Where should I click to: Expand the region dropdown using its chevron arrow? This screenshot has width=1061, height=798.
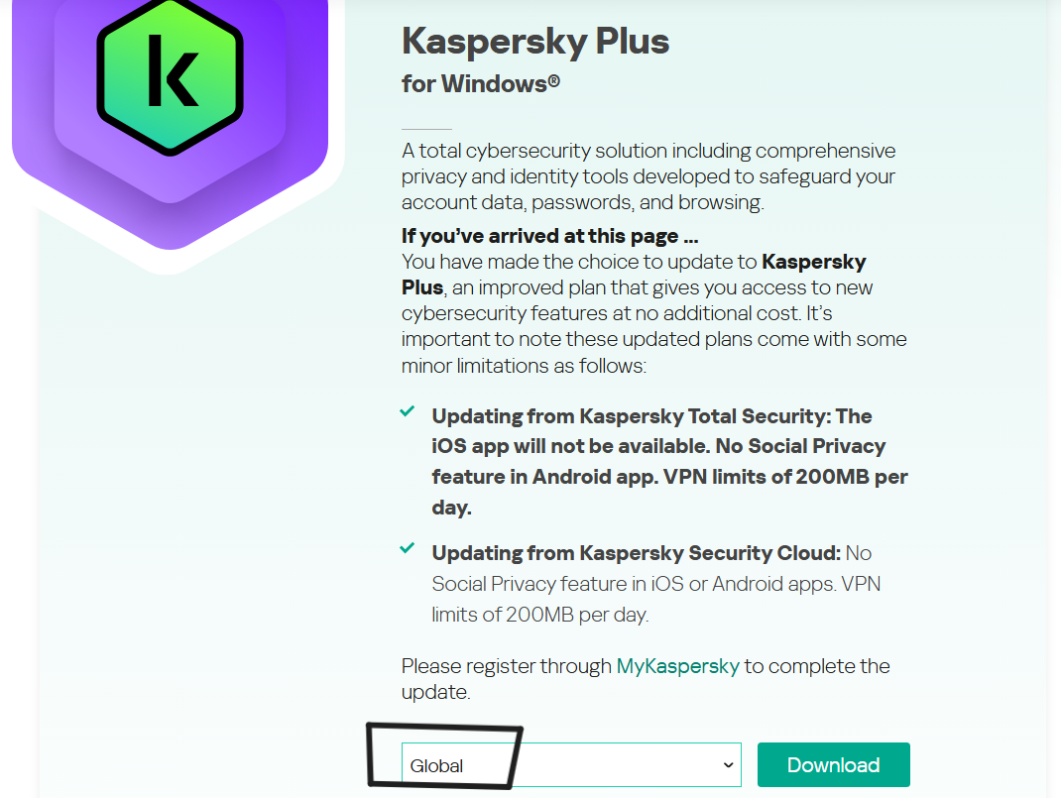[x=729, y=765]
